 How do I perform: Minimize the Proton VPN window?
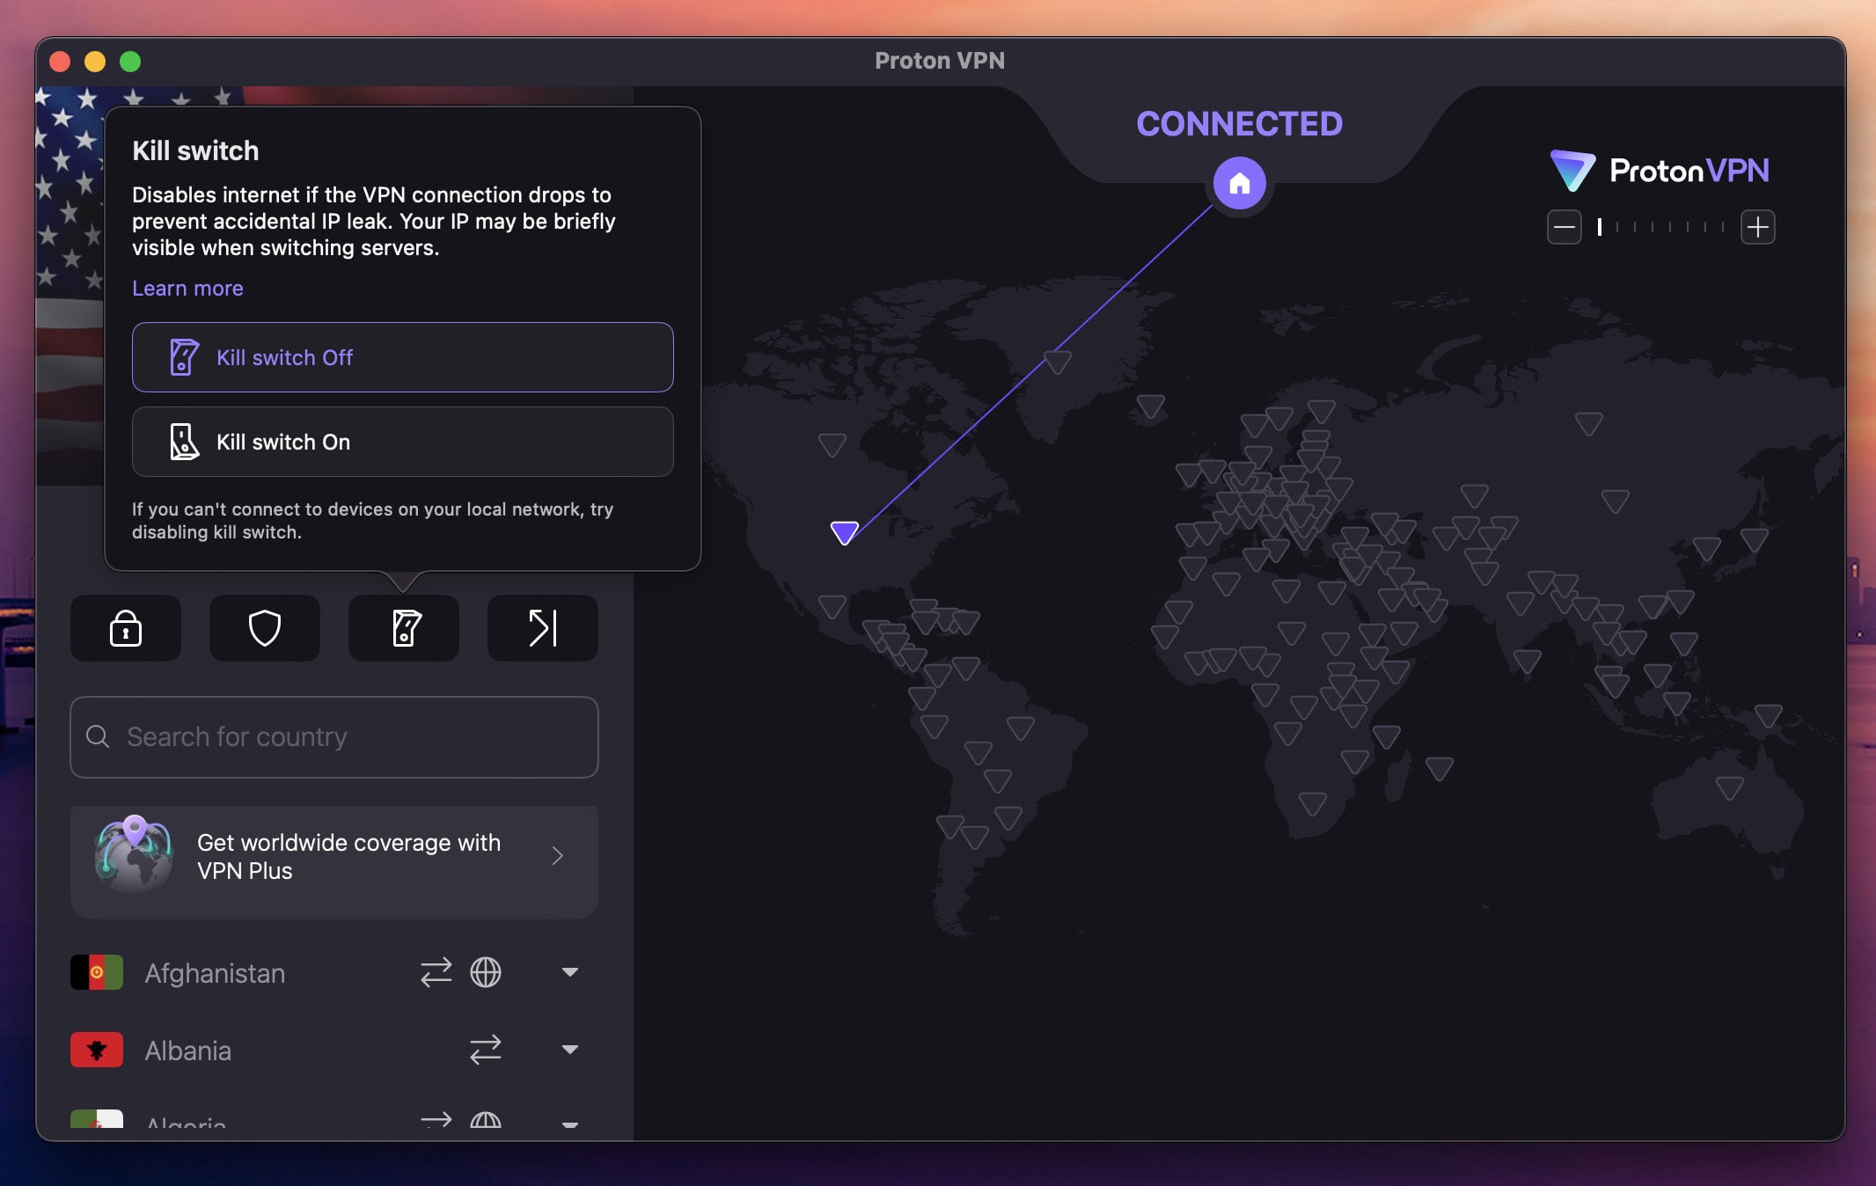coord(95,61)
